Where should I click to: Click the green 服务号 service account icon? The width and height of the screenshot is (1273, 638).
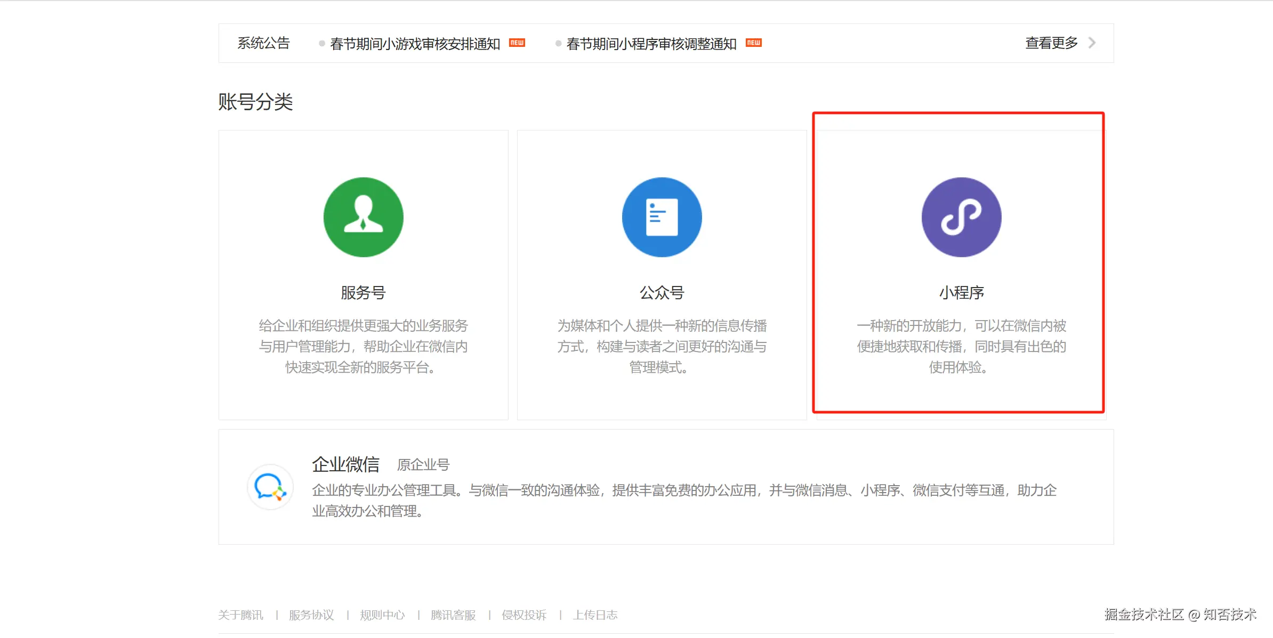(x=363, y=217)
